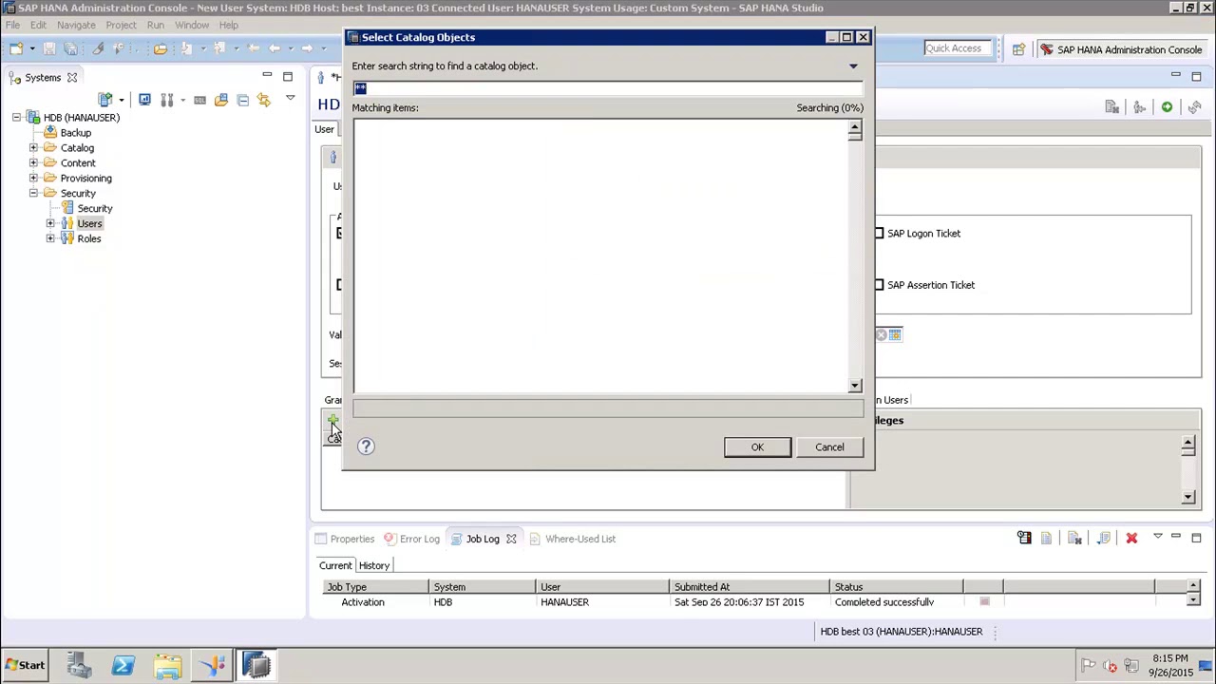
Task: Open the SQL console icon in Systems panel
Action: pyautogui.click(x=199, y=100)
